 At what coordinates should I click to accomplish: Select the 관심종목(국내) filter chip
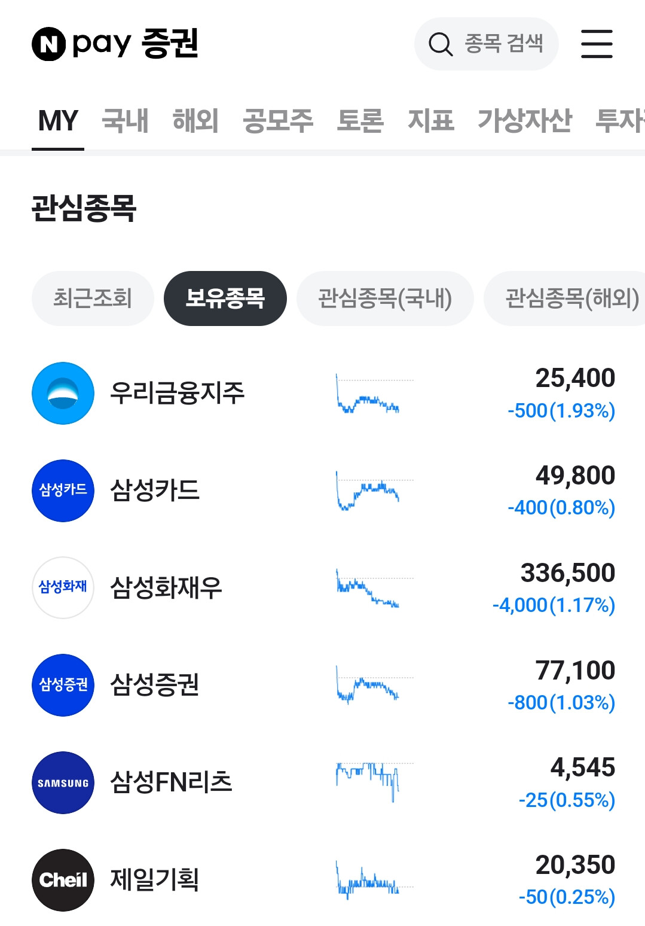385,298
